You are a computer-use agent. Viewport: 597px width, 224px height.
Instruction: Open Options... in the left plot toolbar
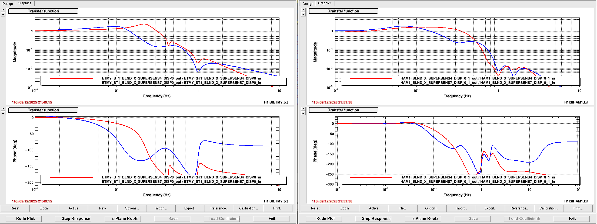pyautogui.click(x=132, y=208)
